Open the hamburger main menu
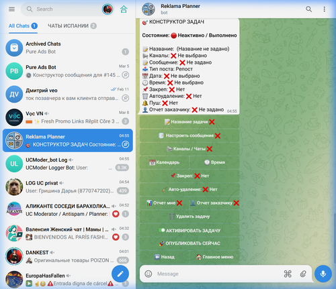This screenshot has height=289, width=336. pyautogui.click(x=11, y=9)
